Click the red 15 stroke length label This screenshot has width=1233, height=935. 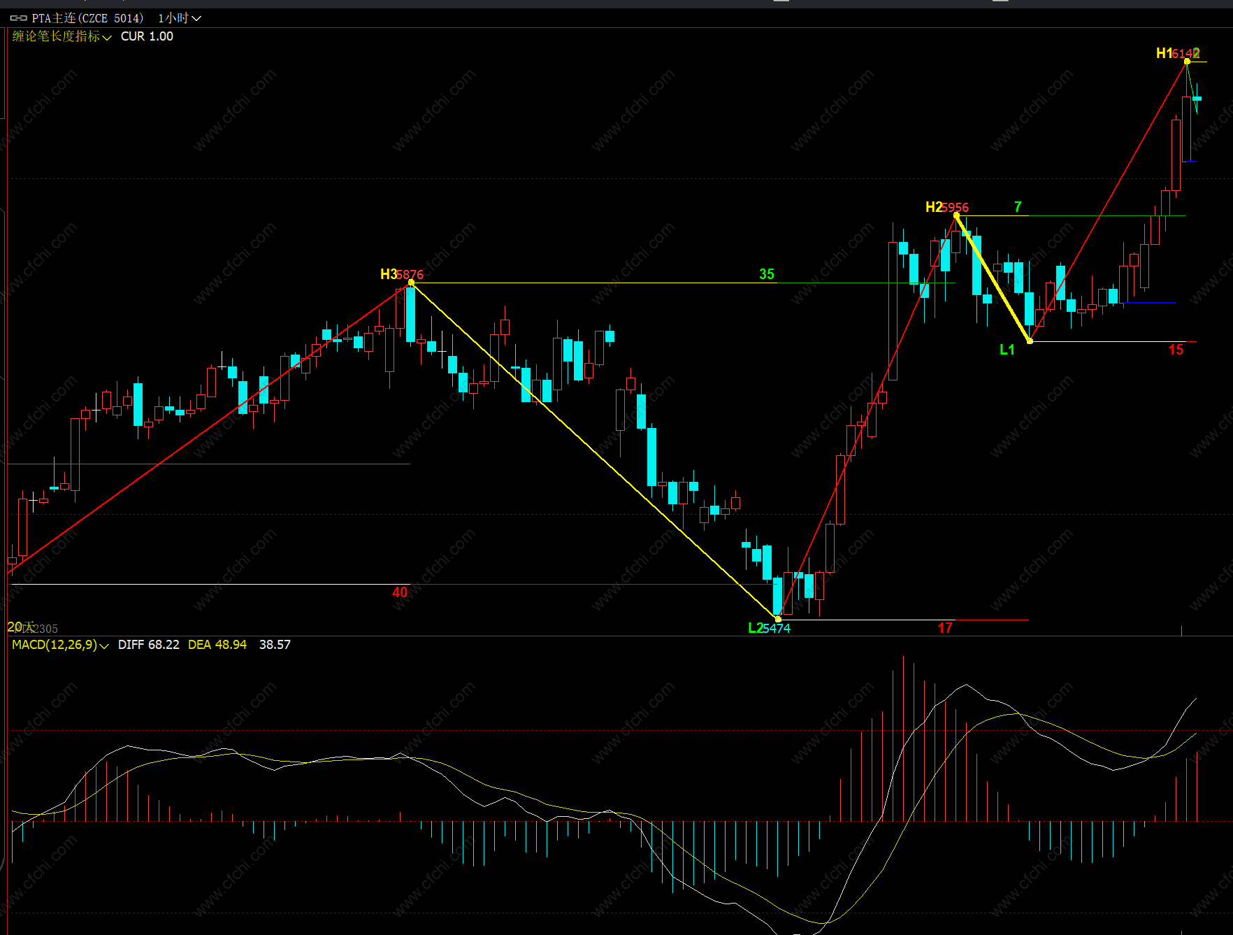pos(1176,350)
